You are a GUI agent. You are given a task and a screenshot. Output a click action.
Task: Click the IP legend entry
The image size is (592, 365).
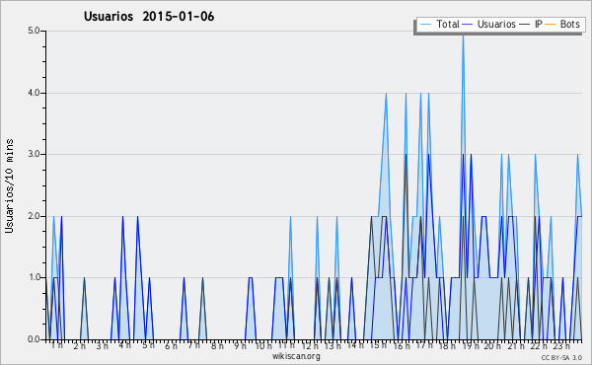[x=531, y=24]
